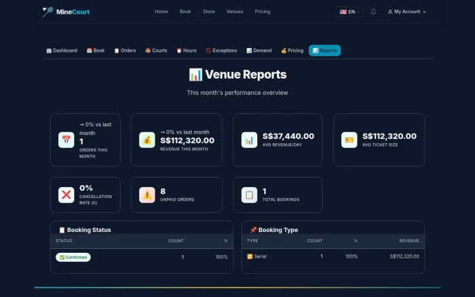Open the Exceptions tab
Screen dimensions: 475x297
(221, 51)
